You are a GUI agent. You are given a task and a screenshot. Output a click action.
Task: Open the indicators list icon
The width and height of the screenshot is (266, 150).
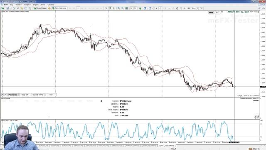coord(140,8)
